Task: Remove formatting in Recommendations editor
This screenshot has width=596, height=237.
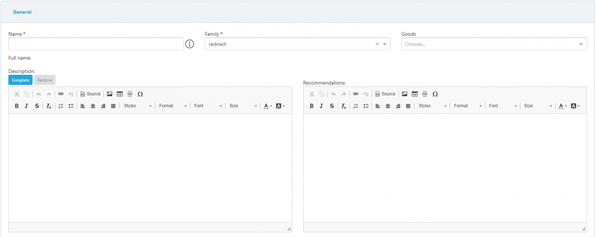Action: (x=344, y=106)
